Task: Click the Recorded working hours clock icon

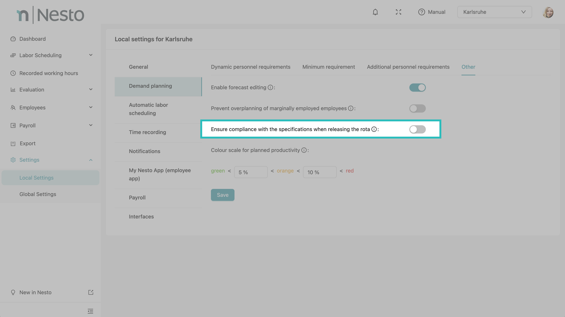Action: pos(13,73)
